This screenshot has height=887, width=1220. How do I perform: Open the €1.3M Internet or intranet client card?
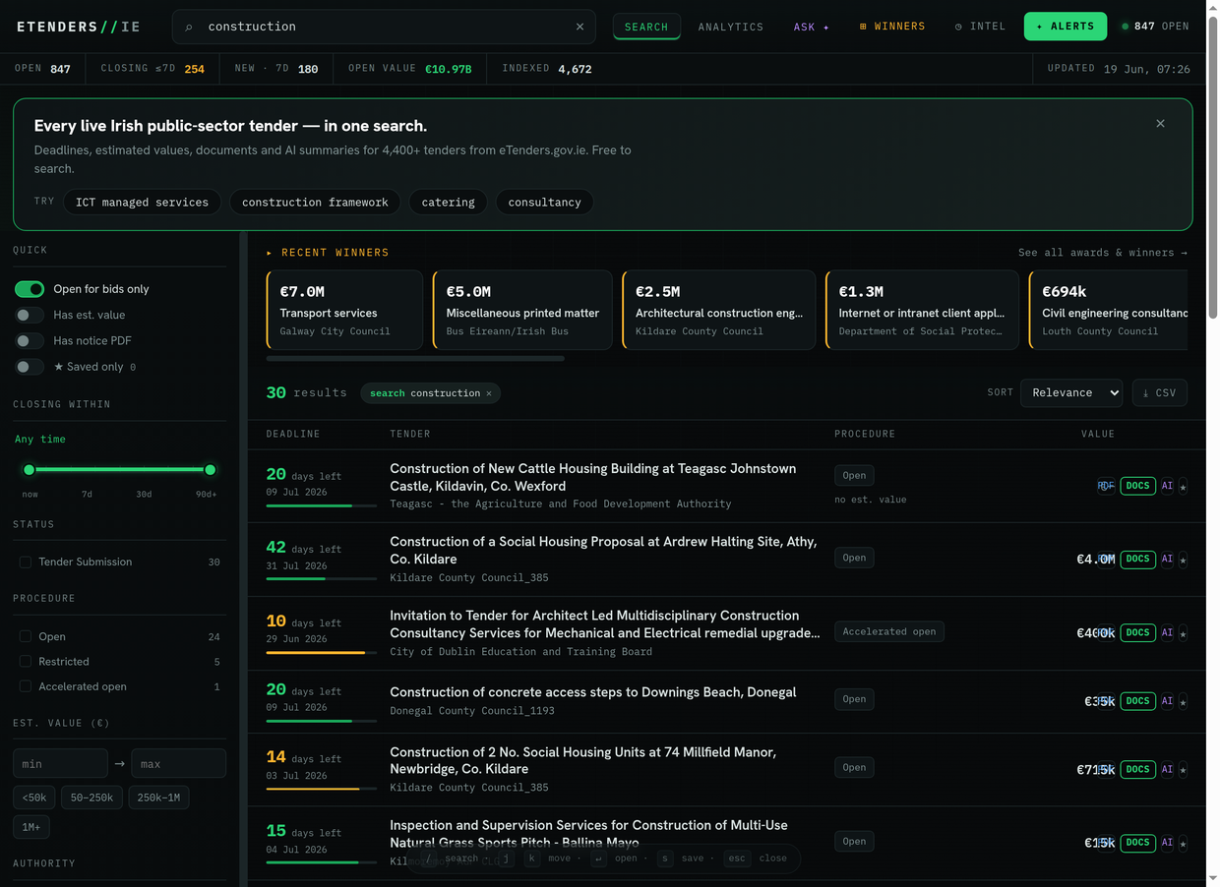pyautogui.click(x=921, y=310)
